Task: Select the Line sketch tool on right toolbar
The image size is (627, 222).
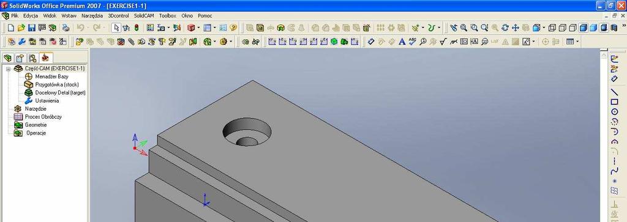Action: 615,92
